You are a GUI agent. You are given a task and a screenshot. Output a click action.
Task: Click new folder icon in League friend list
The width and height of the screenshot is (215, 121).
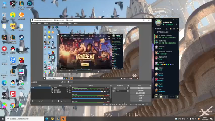[171, 29]
